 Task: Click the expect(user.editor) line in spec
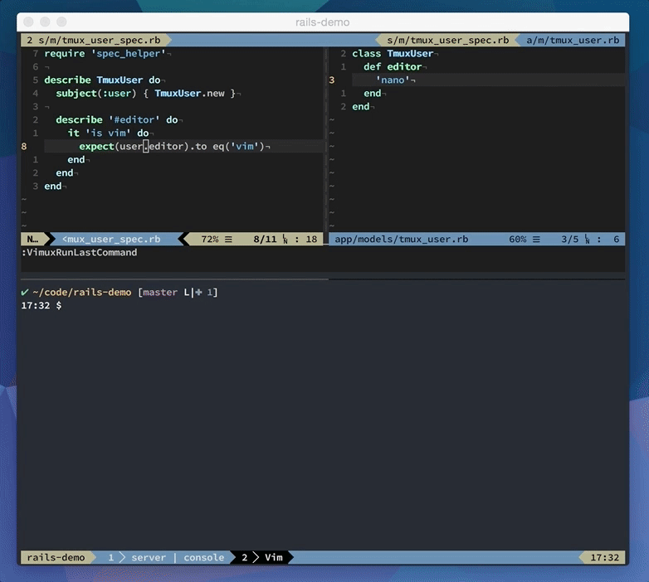click(172, 146)
